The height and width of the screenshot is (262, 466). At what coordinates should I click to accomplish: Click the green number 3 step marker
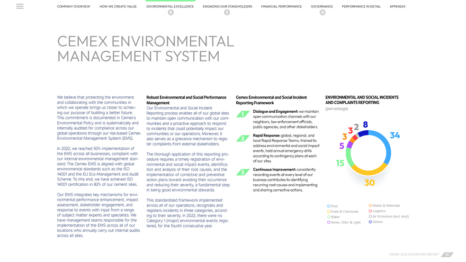click(x=243, y=173)
